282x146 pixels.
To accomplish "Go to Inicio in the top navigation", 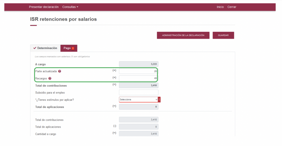I will pyautogui.click(x=220, y=7).
